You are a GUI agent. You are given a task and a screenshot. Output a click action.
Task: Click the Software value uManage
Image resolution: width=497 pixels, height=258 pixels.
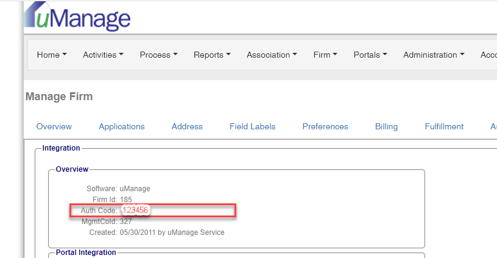point(135,189)
